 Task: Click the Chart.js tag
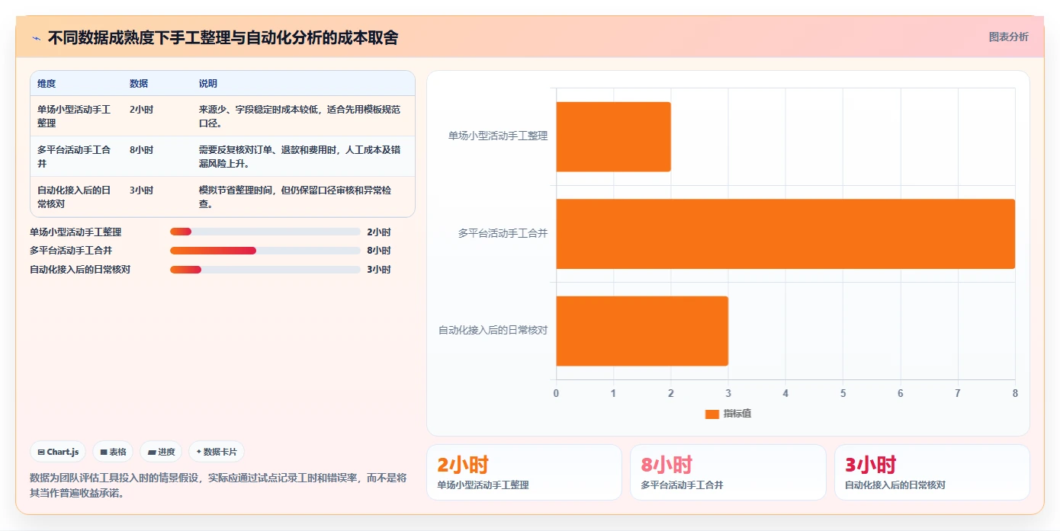tap(59, 452)
